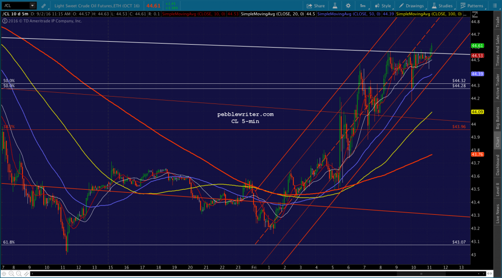Click the $44.32 Fibonacci level label
The image size is (502, 278).
[x=459, y=80]
